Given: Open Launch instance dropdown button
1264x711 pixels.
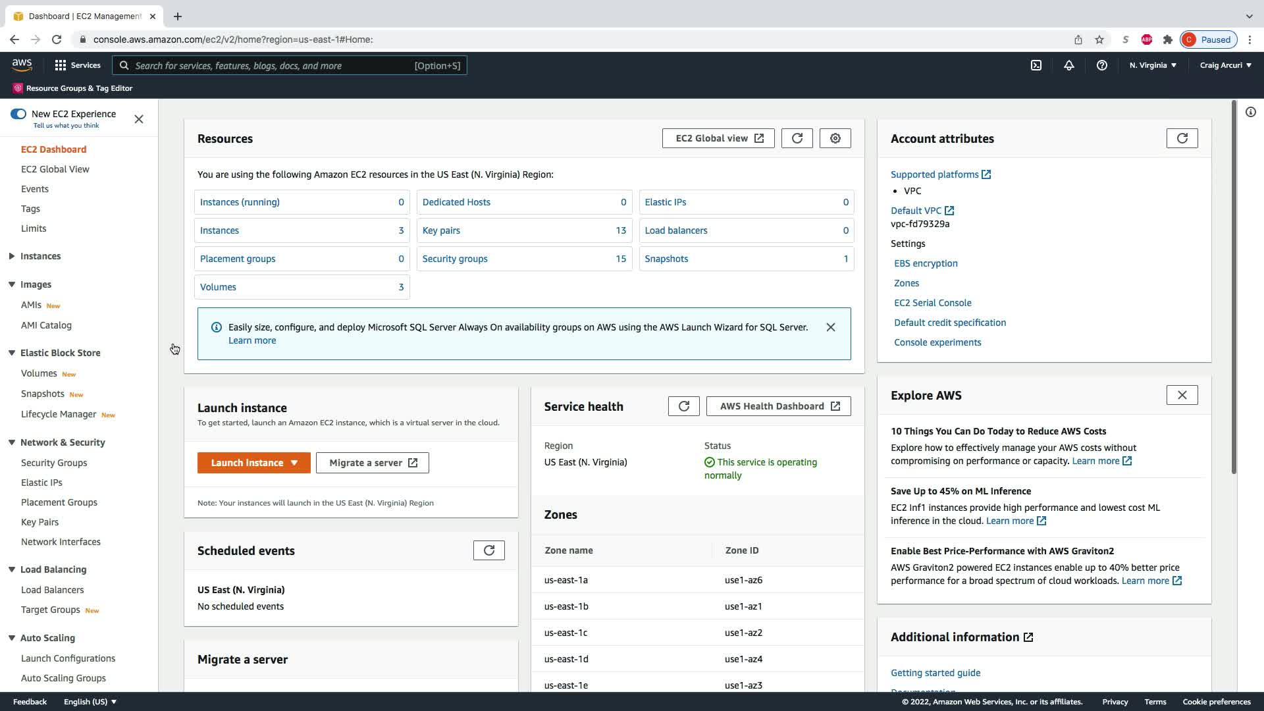Looking at the screenshot, I should [253, 463].
